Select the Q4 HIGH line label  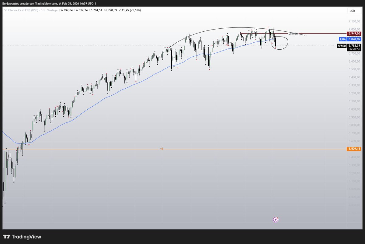click(293, 34)
